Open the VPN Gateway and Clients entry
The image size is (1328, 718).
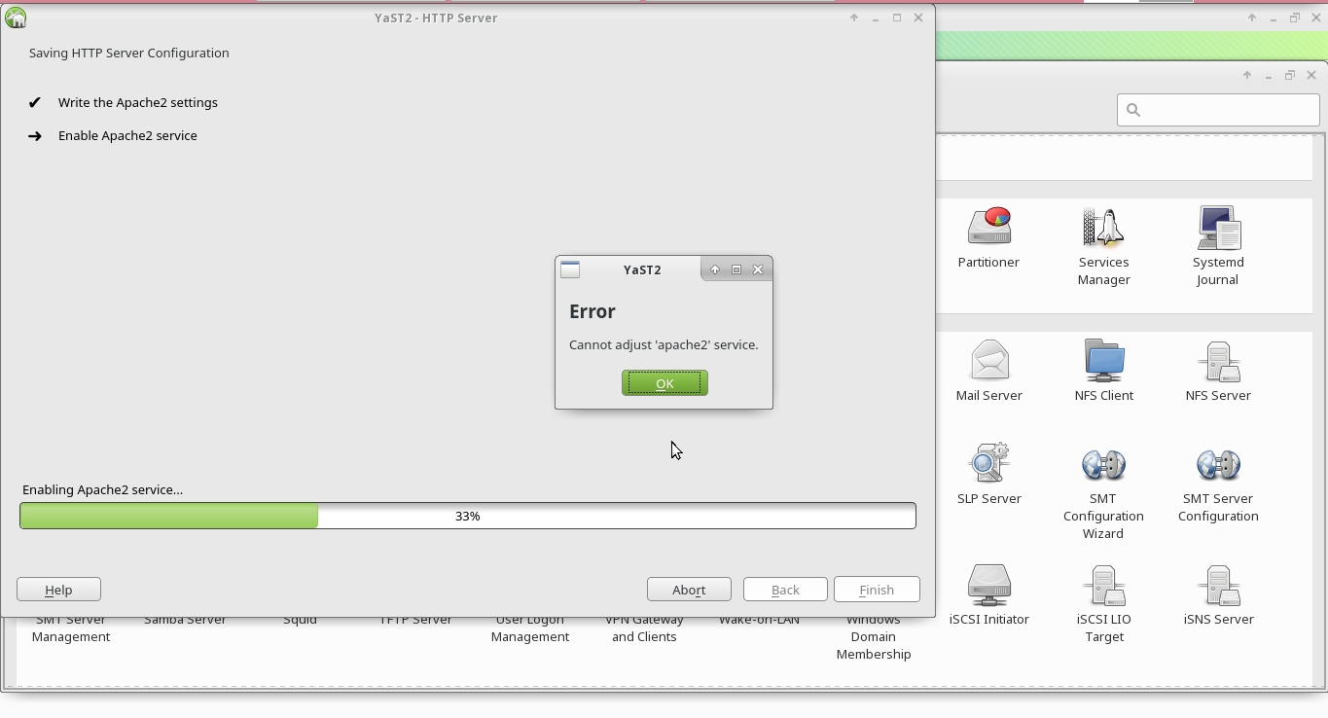pos(644,628)
